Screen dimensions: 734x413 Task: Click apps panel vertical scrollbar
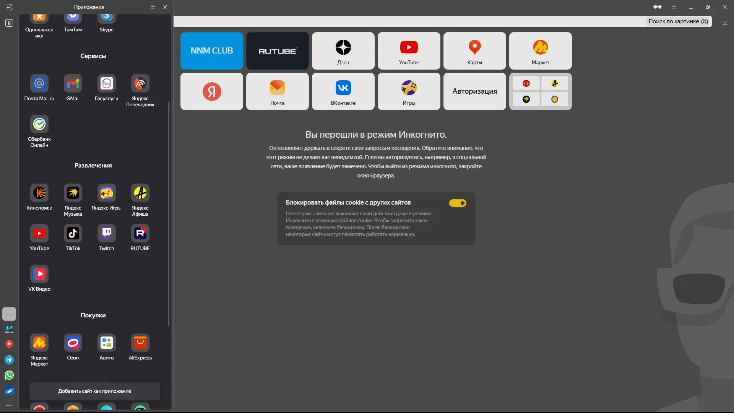(168, 214)
